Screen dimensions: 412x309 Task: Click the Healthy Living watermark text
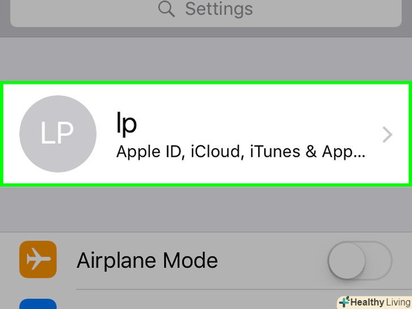pos(380,302)
